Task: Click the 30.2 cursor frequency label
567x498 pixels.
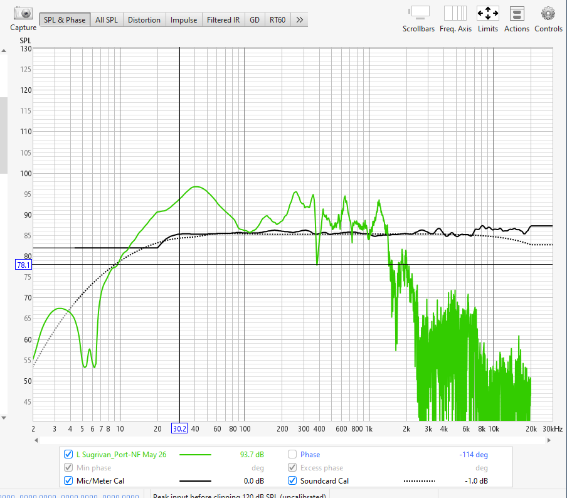Action: [x=179, y=428]
